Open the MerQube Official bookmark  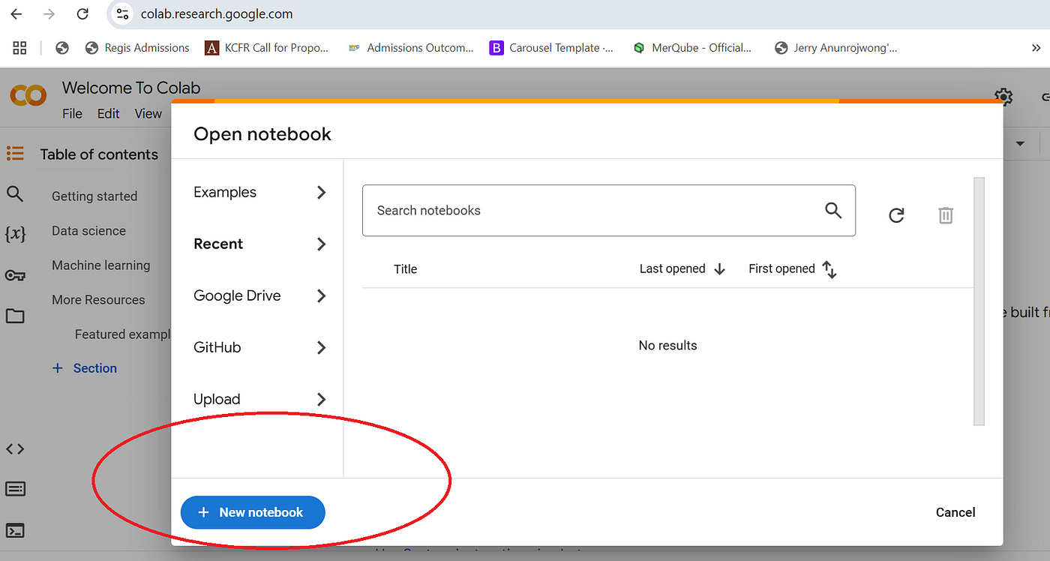click(x=691, y=48)
